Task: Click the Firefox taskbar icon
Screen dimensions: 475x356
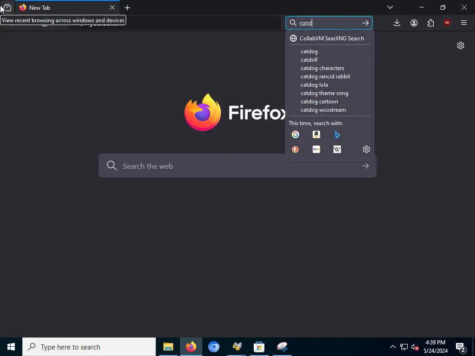Action: point(191,347)
